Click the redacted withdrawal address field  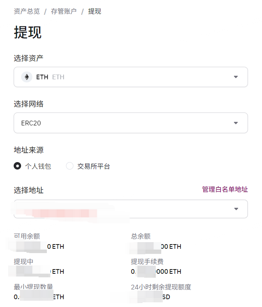(117, 209)
